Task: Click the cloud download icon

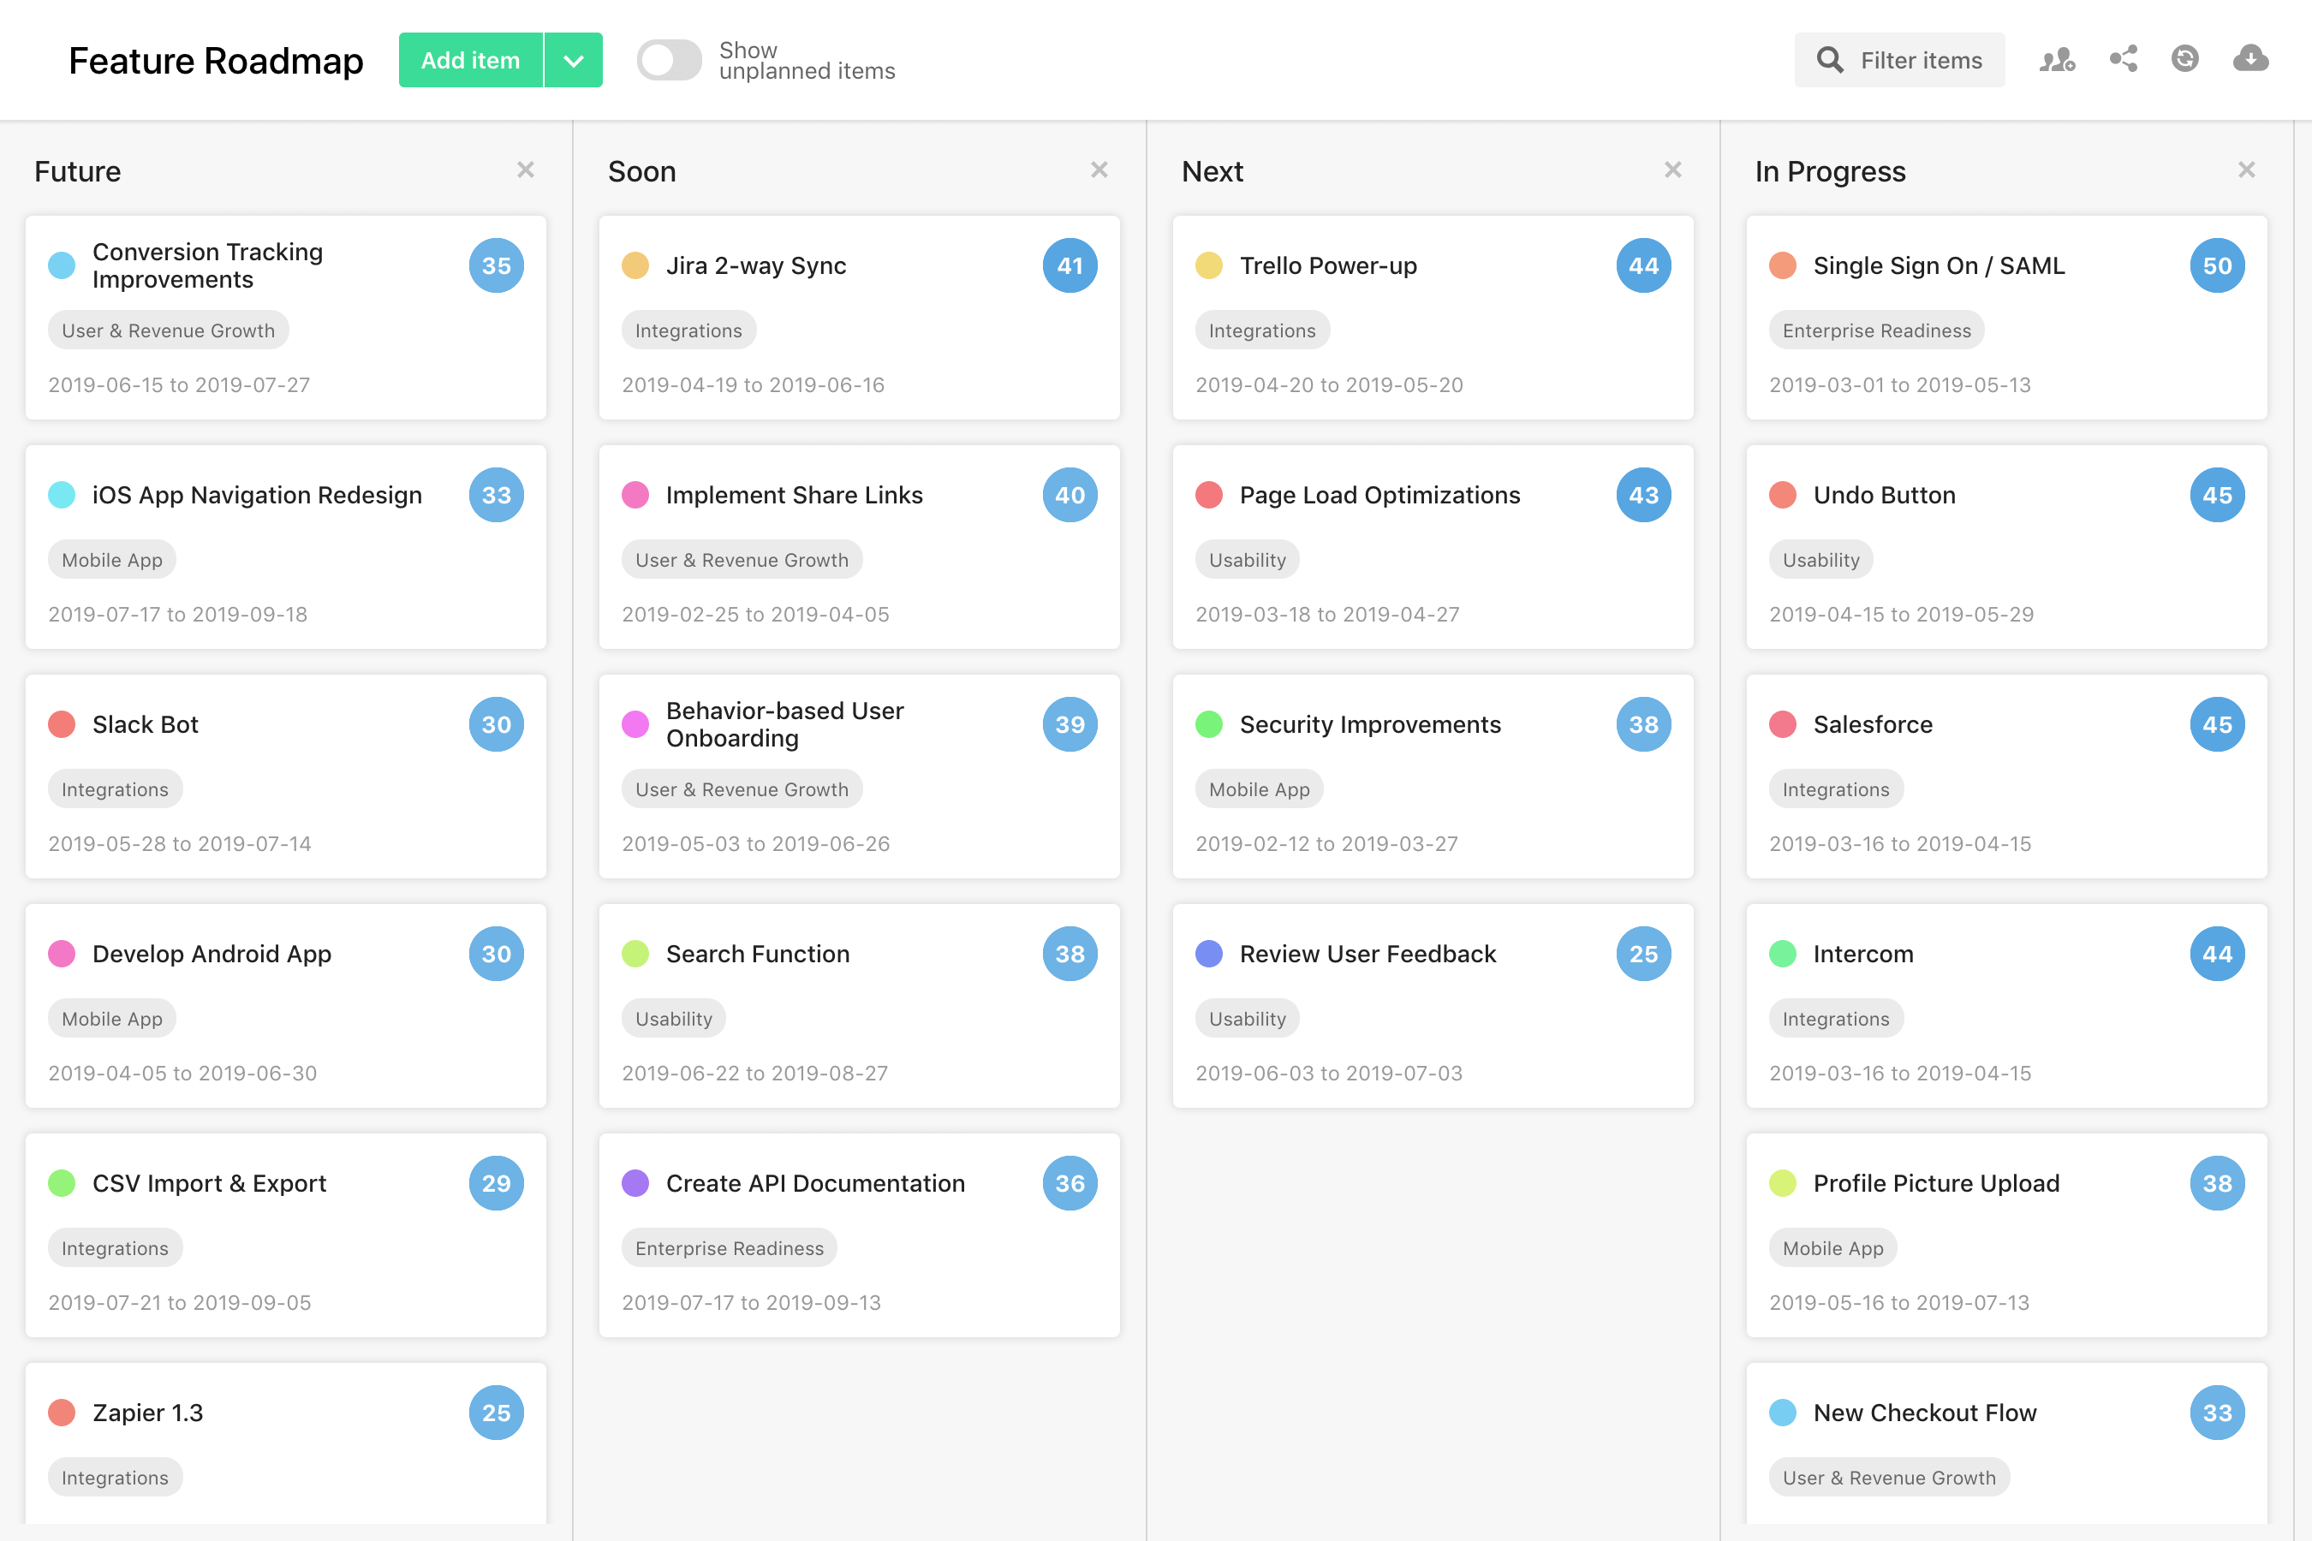Action: click(x=2249, y=59)
